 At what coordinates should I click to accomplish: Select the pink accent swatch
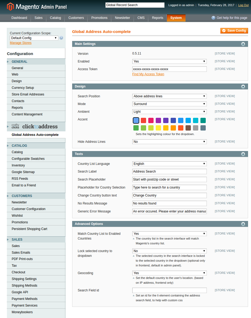tap(151, 120)
